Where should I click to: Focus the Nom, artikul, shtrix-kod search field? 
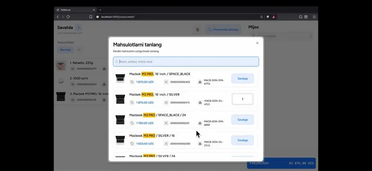tap(186, 62)
